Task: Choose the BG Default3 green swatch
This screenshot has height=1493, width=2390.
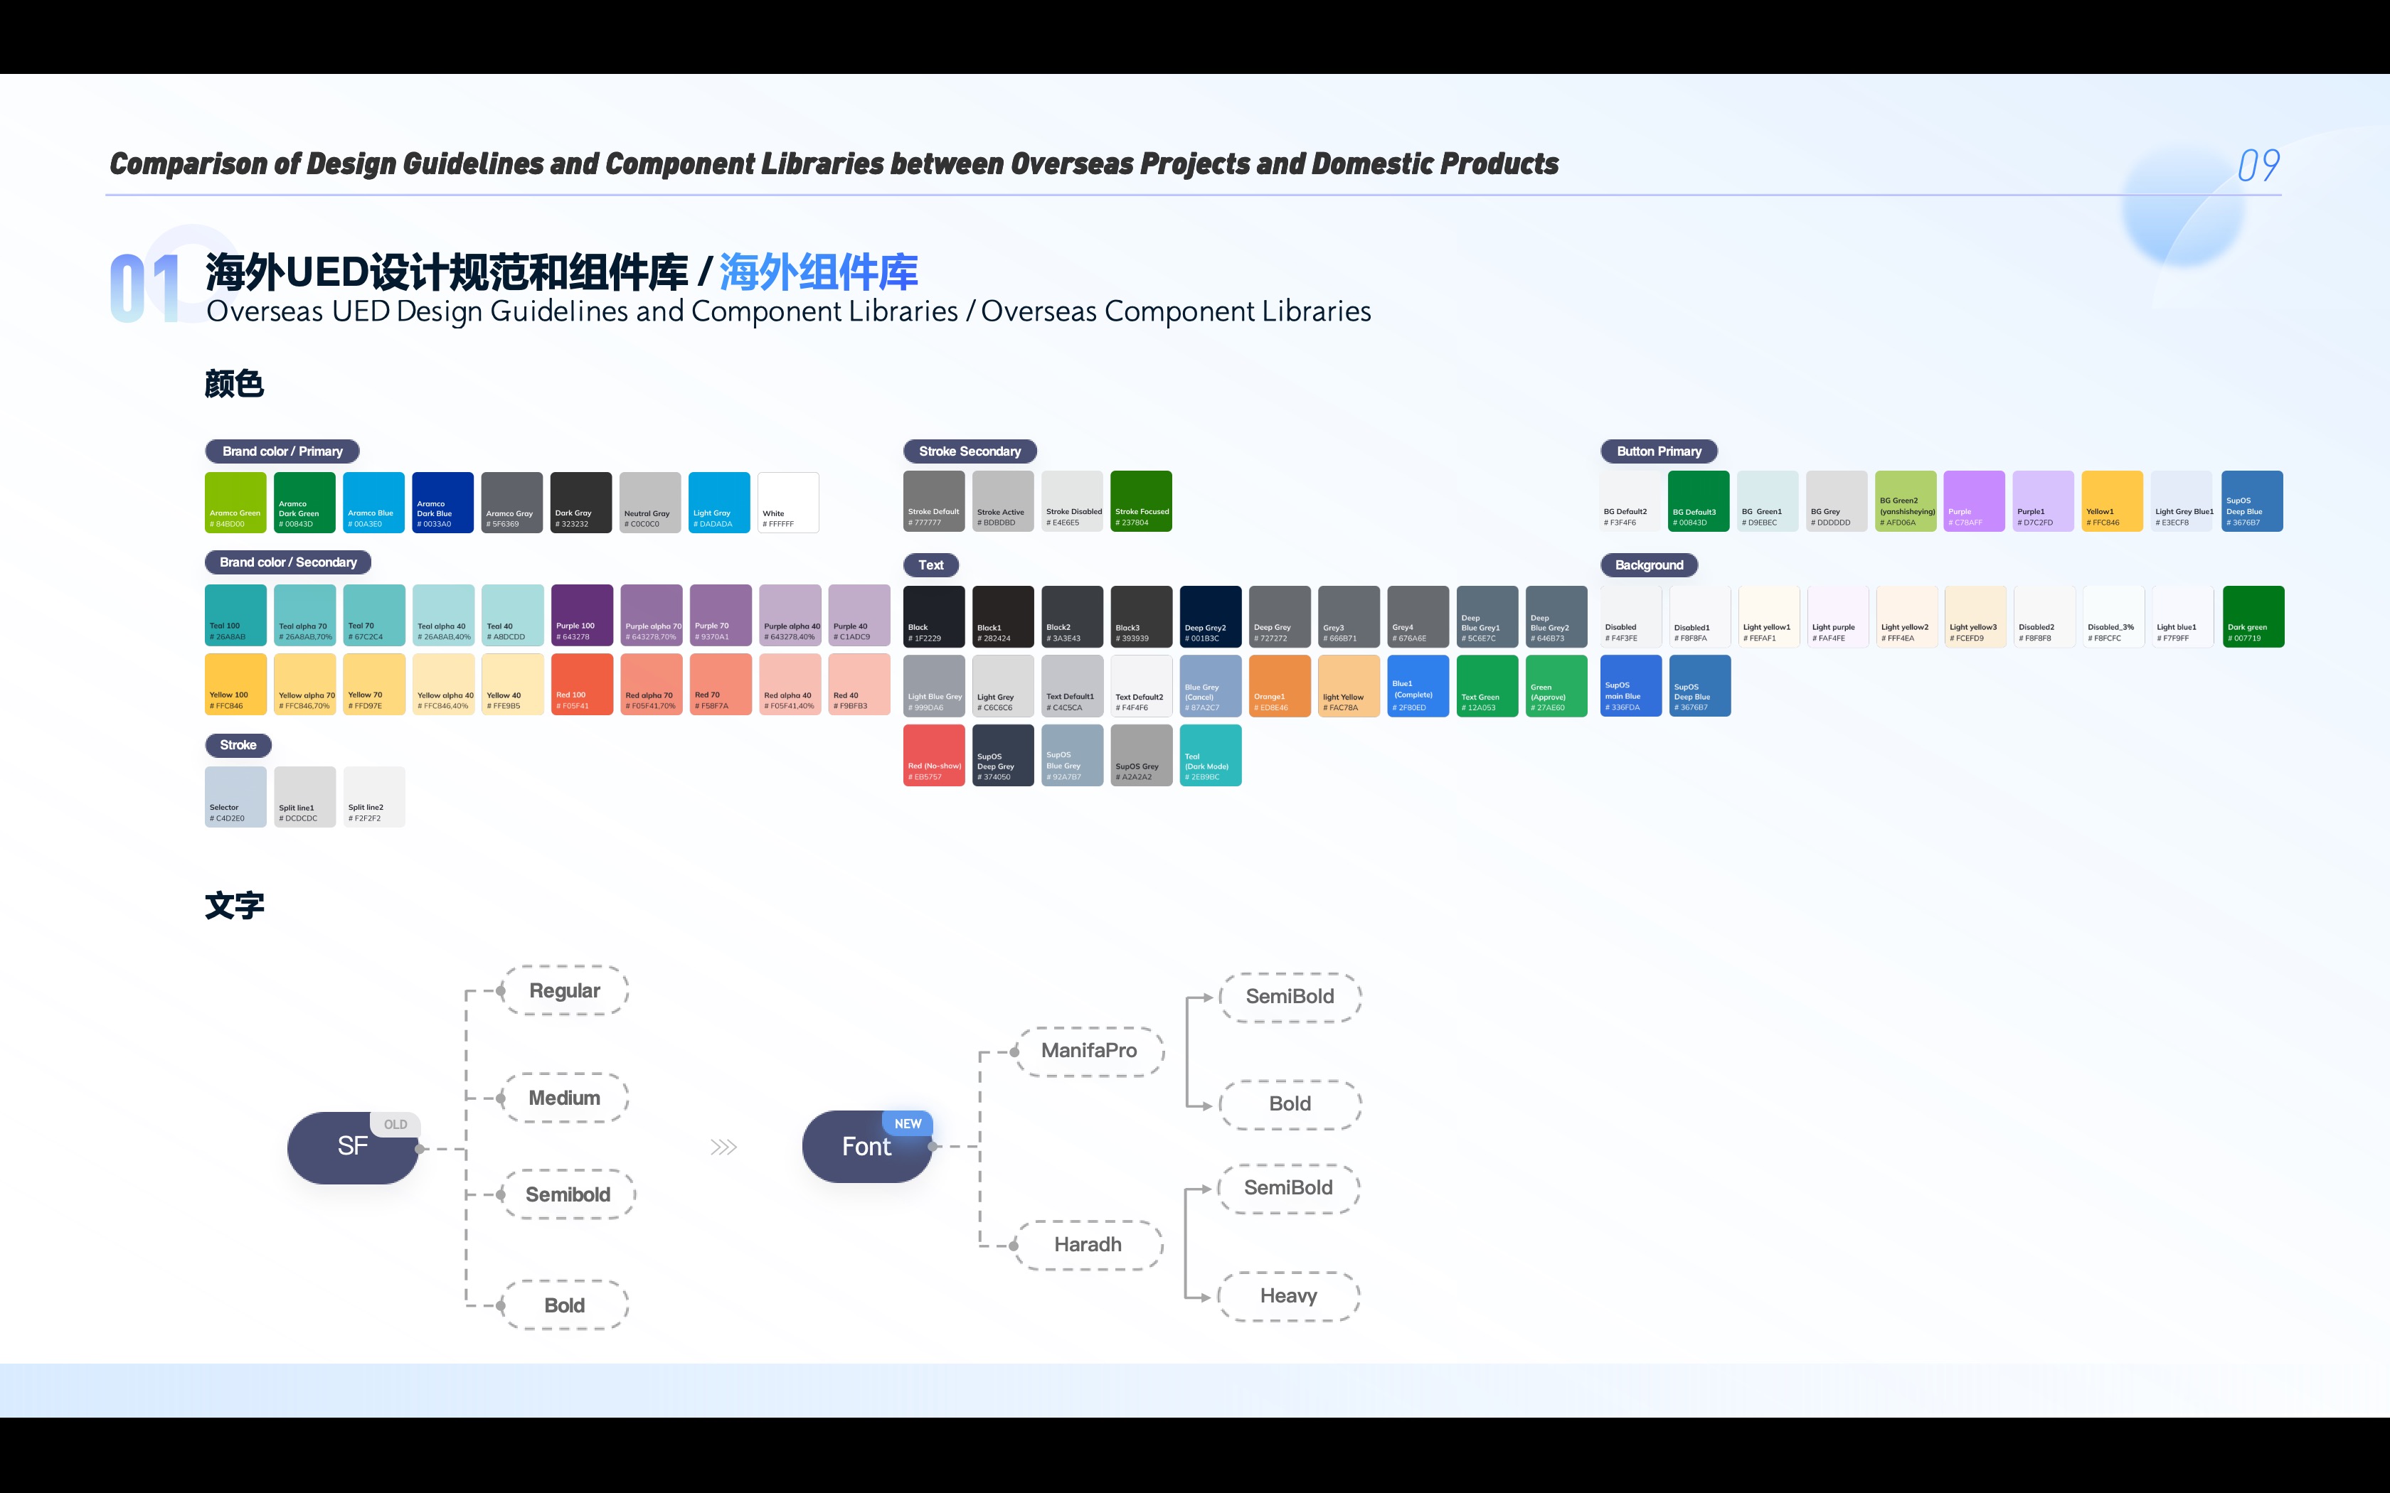Action: [x=1699, y=502]
